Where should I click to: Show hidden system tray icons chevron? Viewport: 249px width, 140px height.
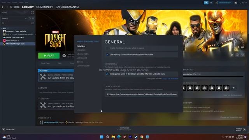click(x=223, y=137)
